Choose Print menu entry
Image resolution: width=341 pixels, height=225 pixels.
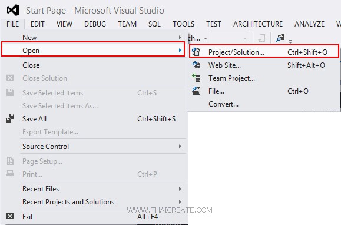coord(94,174)
